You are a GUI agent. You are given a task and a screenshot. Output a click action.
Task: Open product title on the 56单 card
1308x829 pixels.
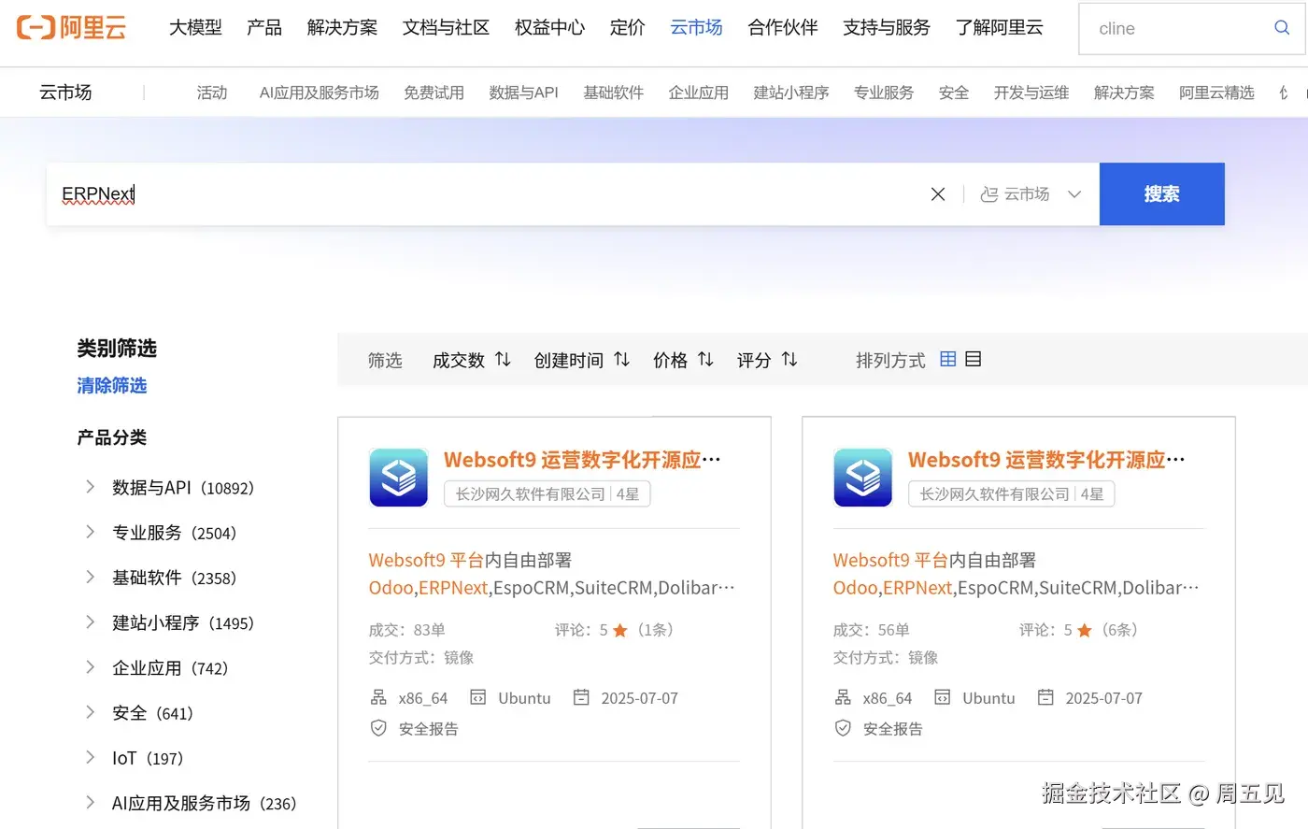(x=1046, y=460)
